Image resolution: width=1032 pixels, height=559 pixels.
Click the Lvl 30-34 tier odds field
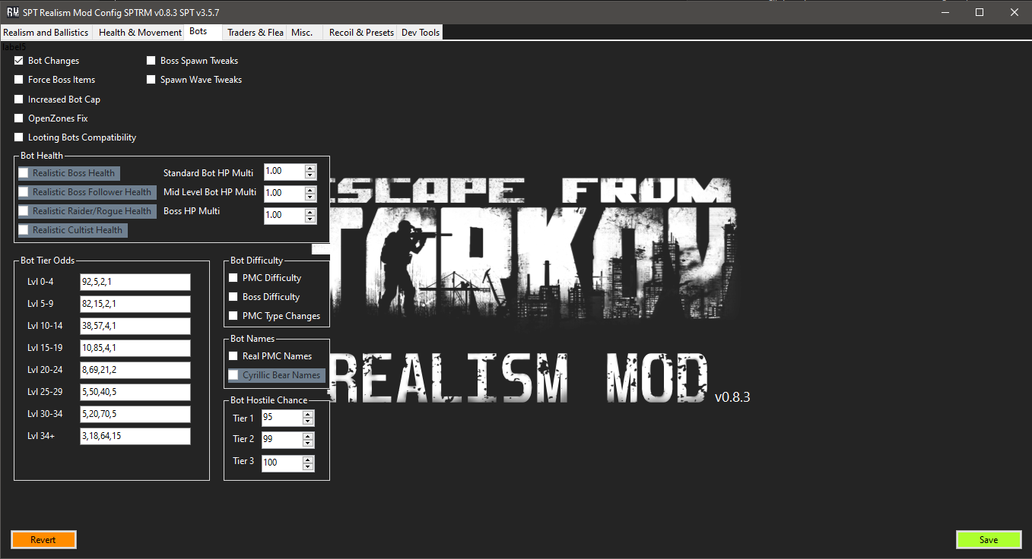pos(135,414)
